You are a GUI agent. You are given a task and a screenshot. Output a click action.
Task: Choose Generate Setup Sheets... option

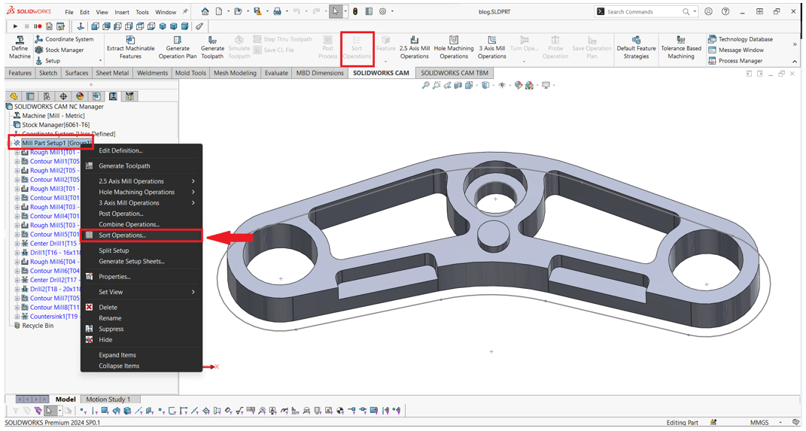131,262
